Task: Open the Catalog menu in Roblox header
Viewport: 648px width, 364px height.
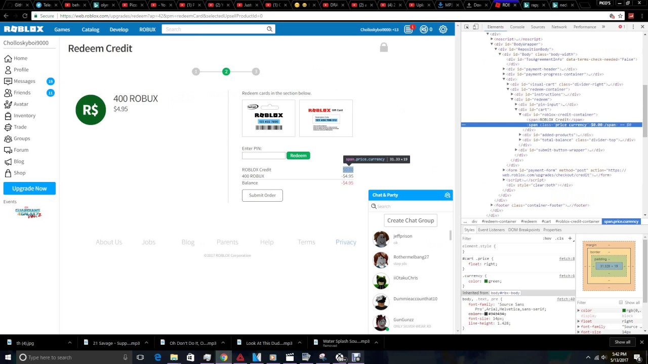Action: coord(91,29)
